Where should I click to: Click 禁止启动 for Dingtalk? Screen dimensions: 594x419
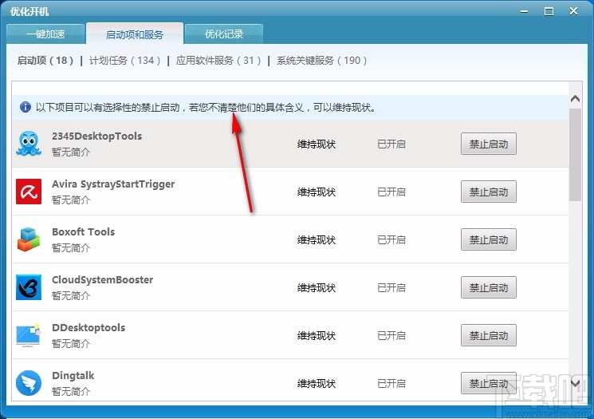tap(488, 383)
